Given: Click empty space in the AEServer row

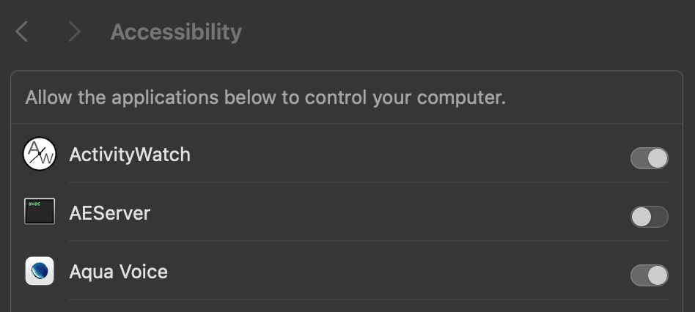Looking at the screenshot, I should tap(403, 214).
